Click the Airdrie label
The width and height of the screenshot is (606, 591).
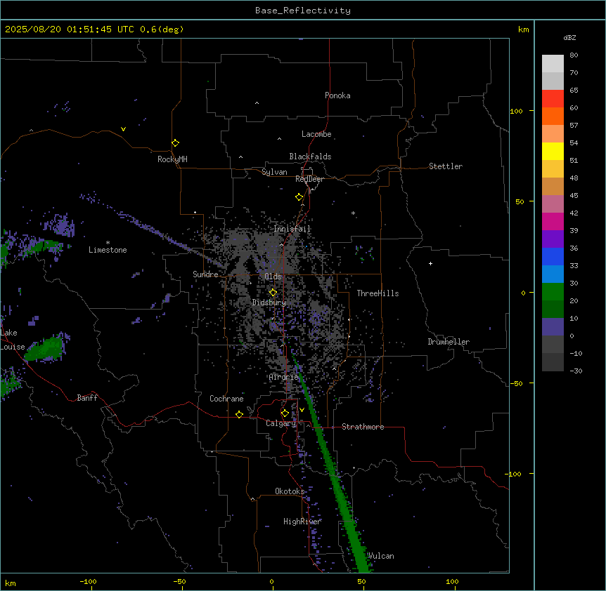coord(283,377)
